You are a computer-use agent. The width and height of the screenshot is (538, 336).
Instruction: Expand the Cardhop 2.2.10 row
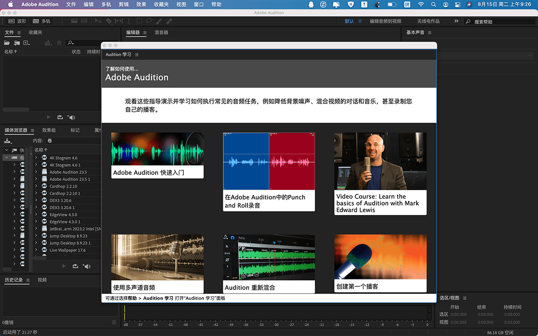pos(36,186)
